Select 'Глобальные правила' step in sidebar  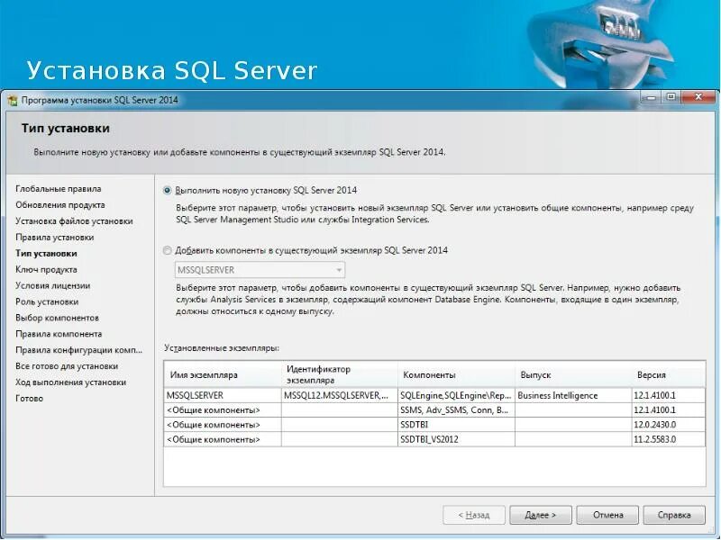(59, 189)
